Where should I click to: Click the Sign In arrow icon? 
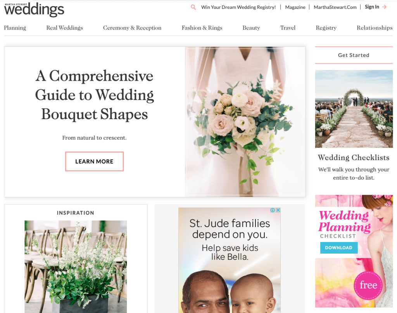[384, 7]
